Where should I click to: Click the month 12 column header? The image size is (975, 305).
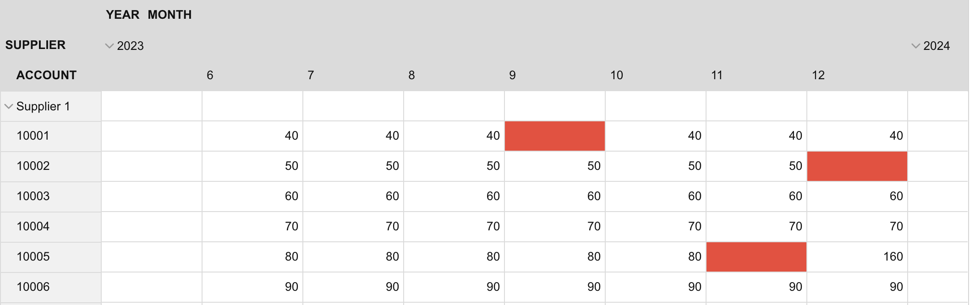[x=818, y=75]
